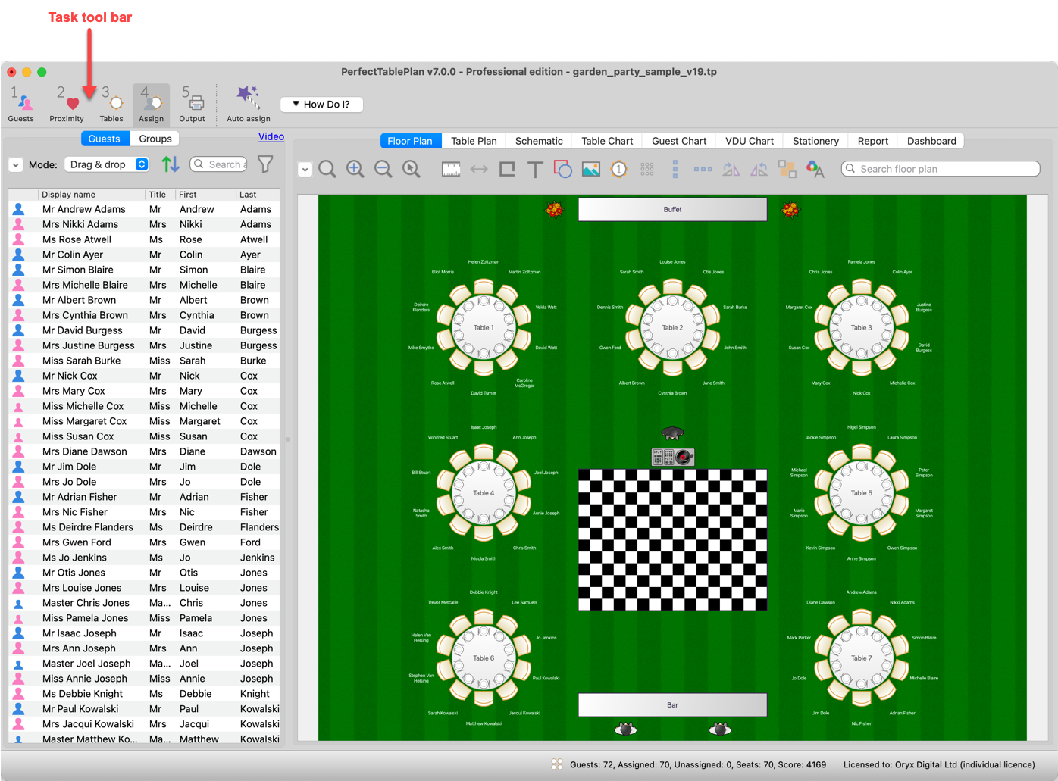
Task: Switch guest panel to Groups
Action: pyautogui.click(x=155, y=139)
